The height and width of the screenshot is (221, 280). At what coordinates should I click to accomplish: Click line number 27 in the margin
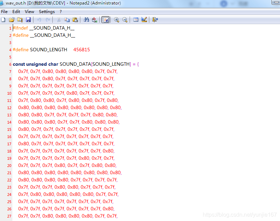[x=9, y=217]
